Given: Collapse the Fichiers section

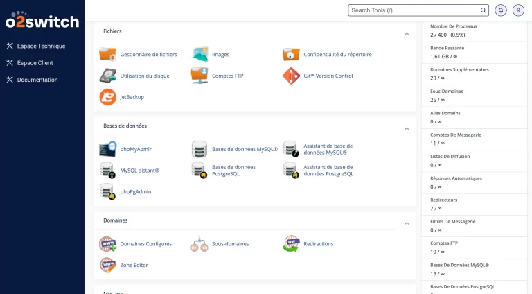Looking at the screenshot, I should coord(407,34).
